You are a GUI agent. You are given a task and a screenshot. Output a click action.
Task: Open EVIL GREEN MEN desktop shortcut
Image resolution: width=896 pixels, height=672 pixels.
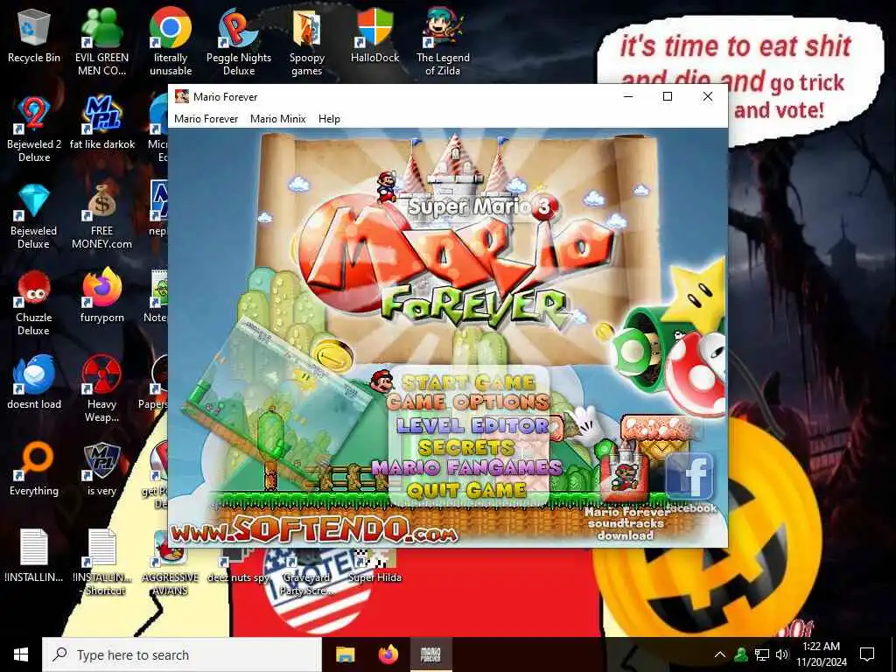pos(101,41)
